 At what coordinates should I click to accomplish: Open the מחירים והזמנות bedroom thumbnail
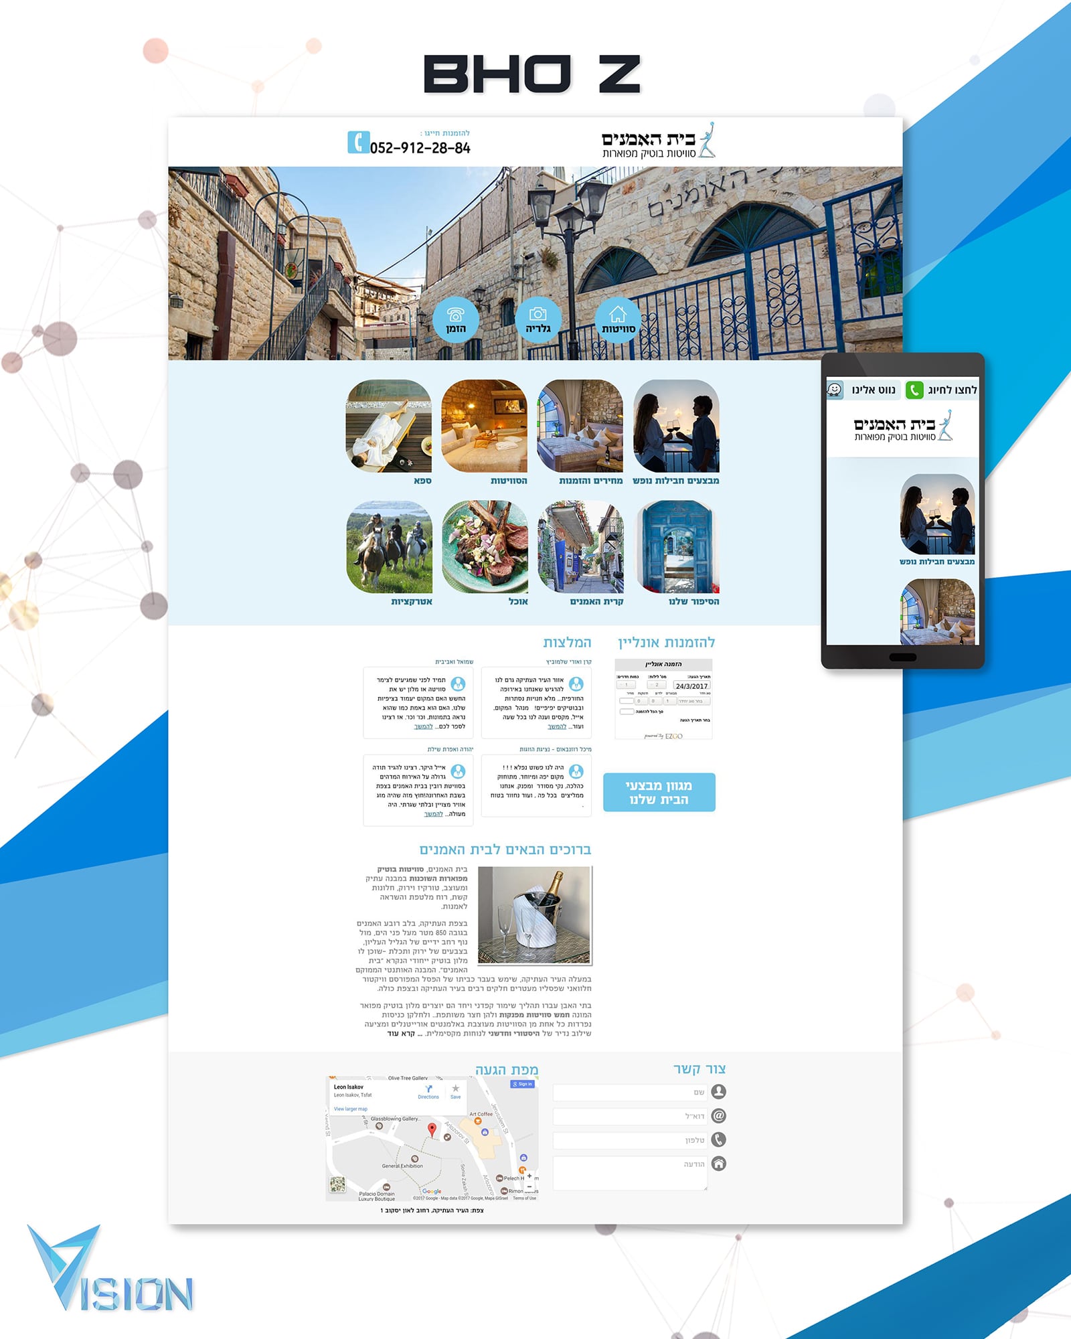(580, 426)
